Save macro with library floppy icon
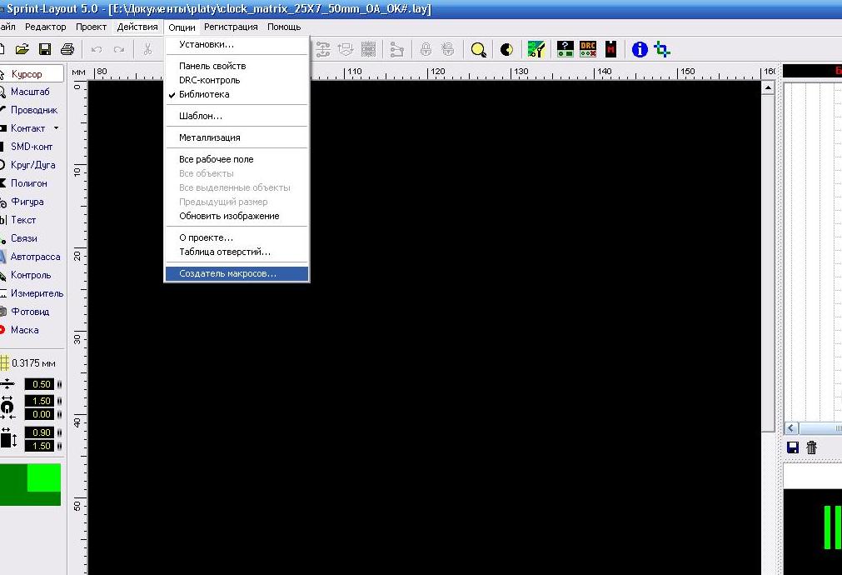The image size is (842, 575). (x=793, y=447)
